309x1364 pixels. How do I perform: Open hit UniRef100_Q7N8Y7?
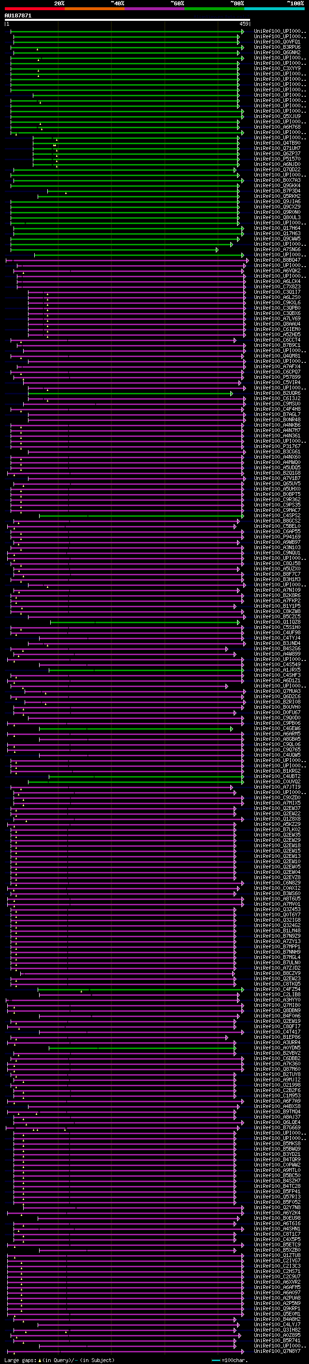click(x=277, y=1351)
